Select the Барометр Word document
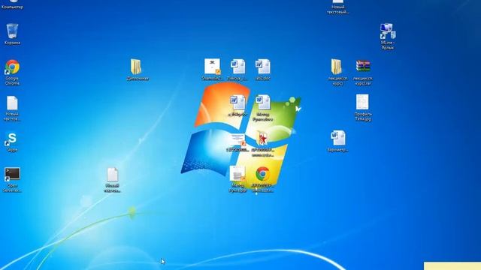This screenshot has height=270, width=481. [x=337, y=138]
